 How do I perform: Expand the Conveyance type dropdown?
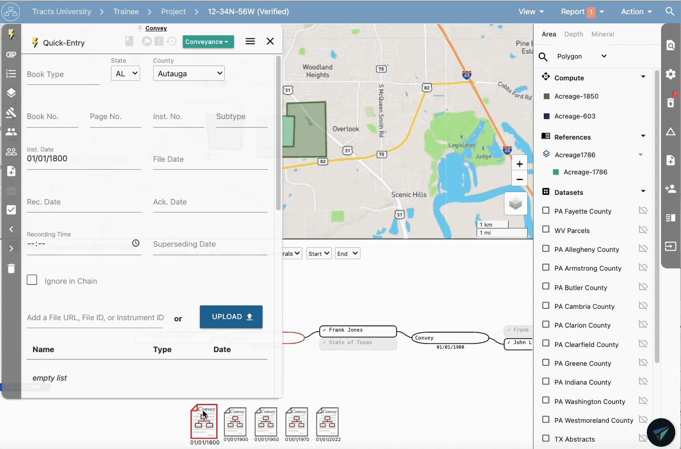click(x=208, y=42)
